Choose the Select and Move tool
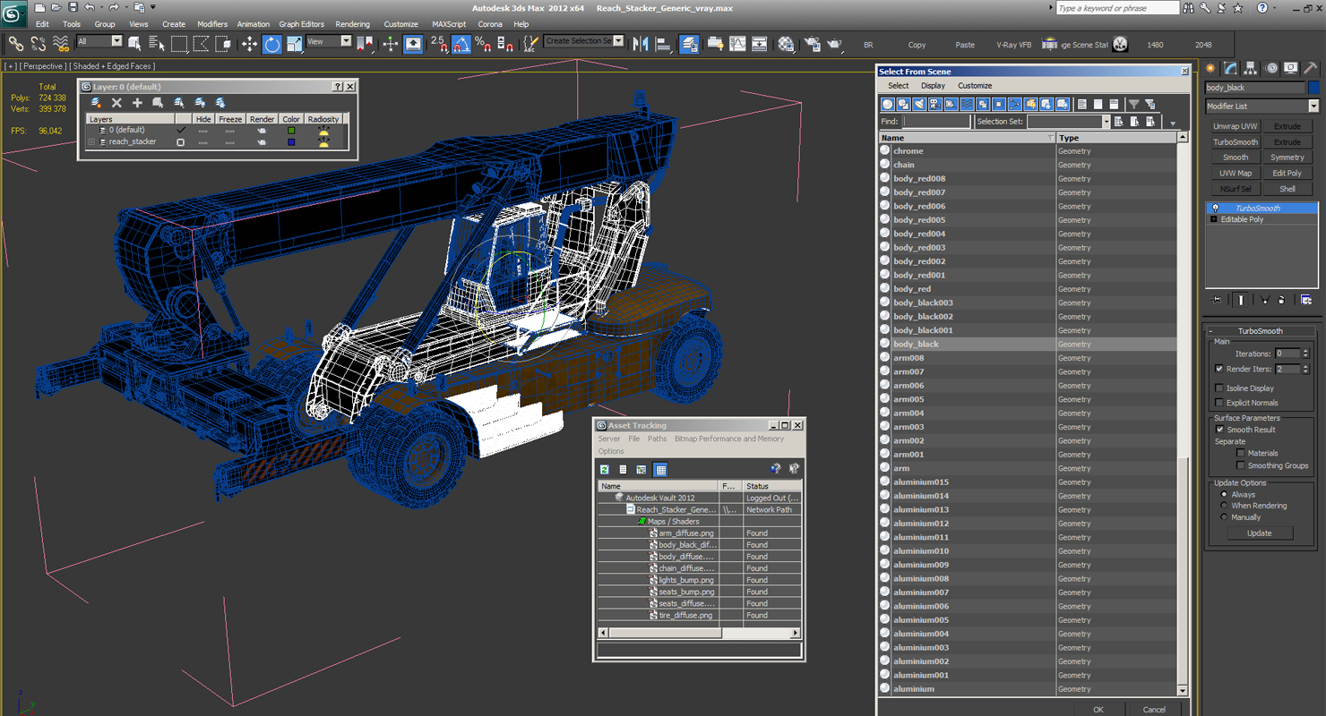 coord(249,43)
